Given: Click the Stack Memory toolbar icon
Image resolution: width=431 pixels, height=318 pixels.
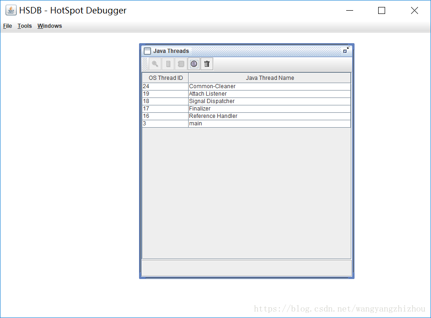Looking at the screenshot, I should click(168, 64).
